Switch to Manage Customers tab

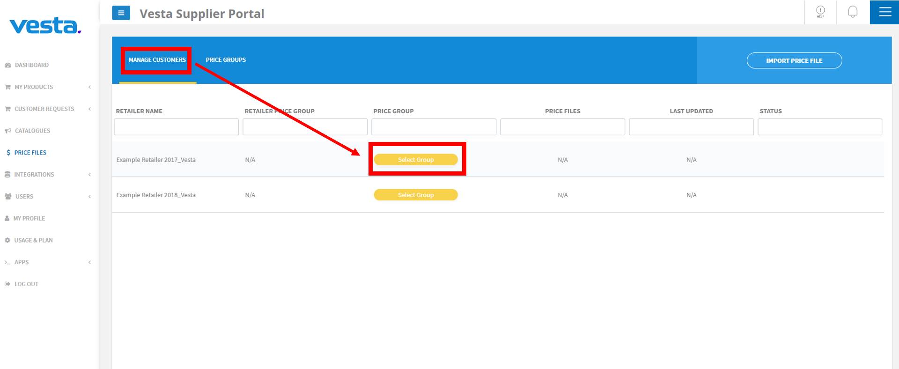(157, 60)
